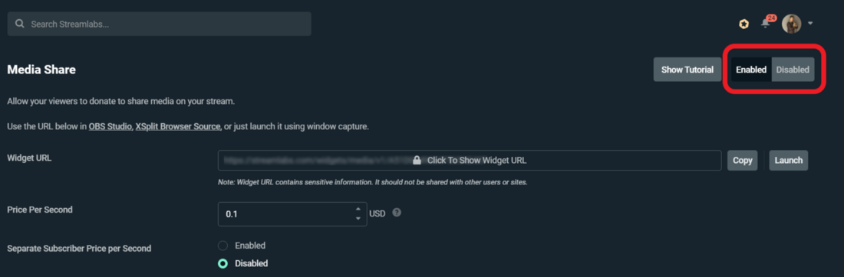Open the OBS Studio link
844x277 pixels.
(x=110, y=127)
